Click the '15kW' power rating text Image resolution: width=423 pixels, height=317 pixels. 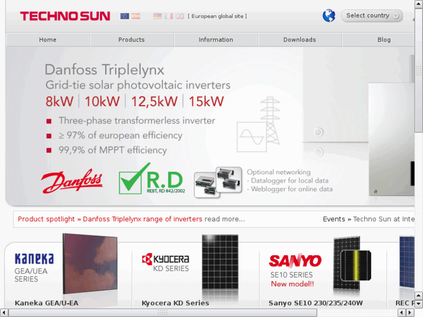pyautogui.click(x=206, y=102)
